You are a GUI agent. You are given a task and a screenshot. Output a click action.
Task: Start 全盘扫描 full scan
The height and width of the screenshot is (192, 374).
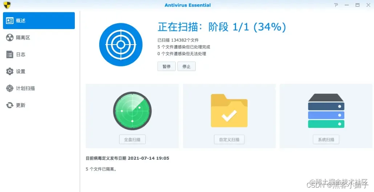tap(133, 139)
